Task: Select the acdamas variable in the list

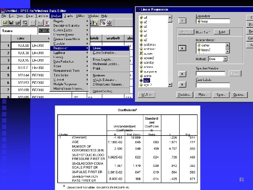Action: click(x=150, y=44)
